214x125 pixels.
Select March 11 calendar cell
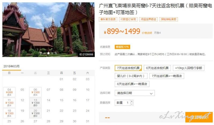click(9, 103)
